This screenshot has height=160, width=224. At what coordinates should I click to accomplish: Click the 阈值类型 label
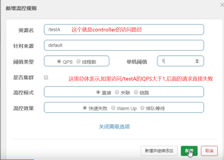point(23,62)
